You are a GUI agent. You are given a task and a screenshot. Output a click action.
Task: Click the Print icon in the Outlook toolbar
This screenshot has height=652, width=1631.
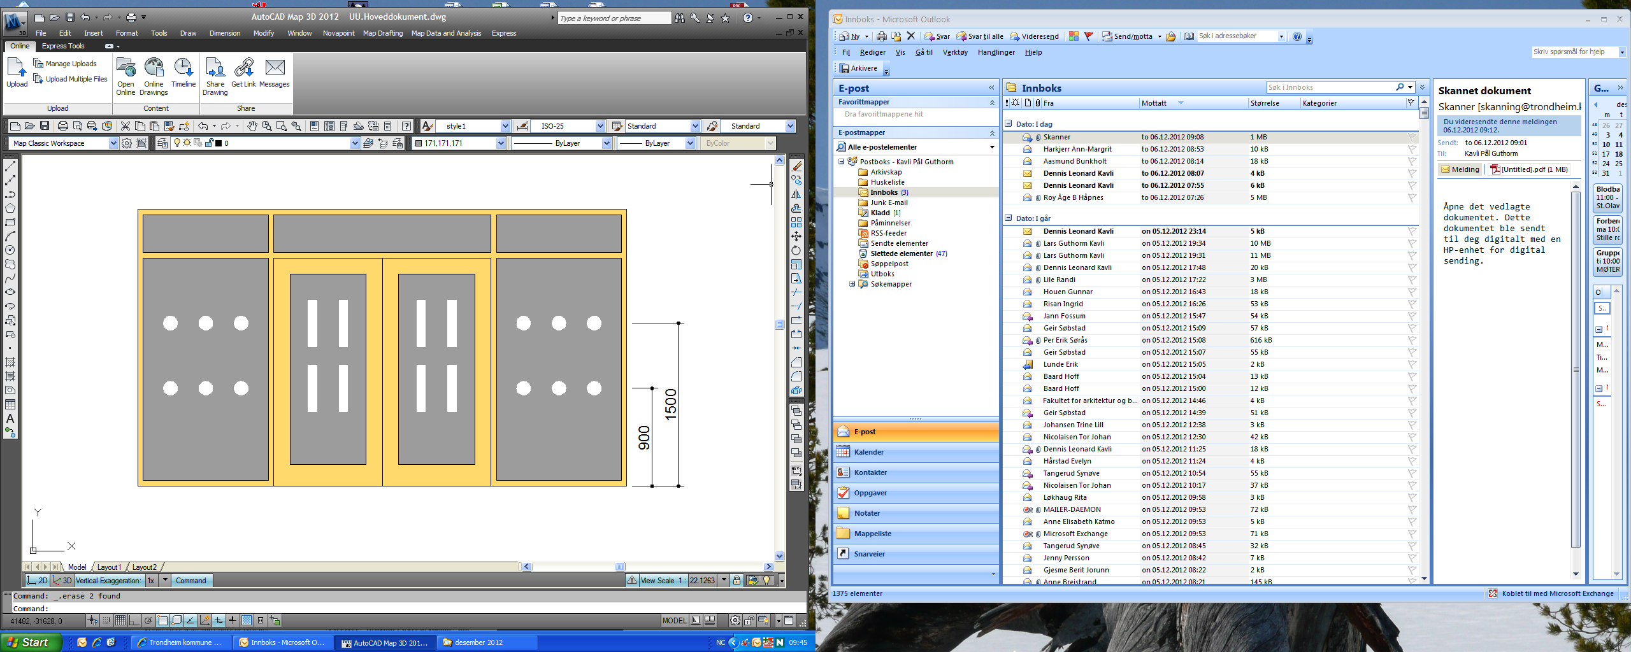coord(882,36)
